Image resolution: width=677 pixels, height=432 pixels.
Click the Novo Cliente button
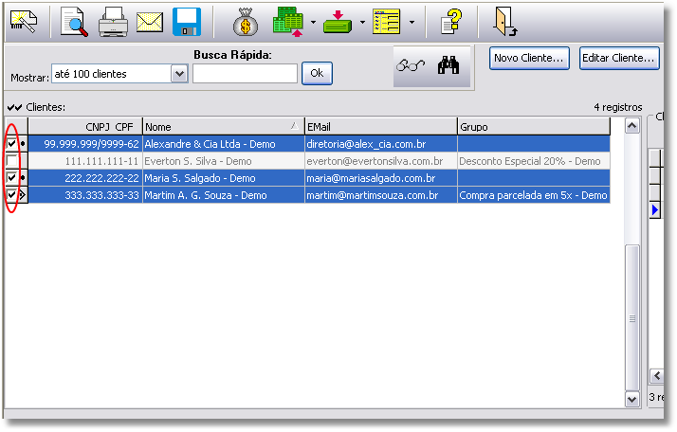(x=529, y=58)
